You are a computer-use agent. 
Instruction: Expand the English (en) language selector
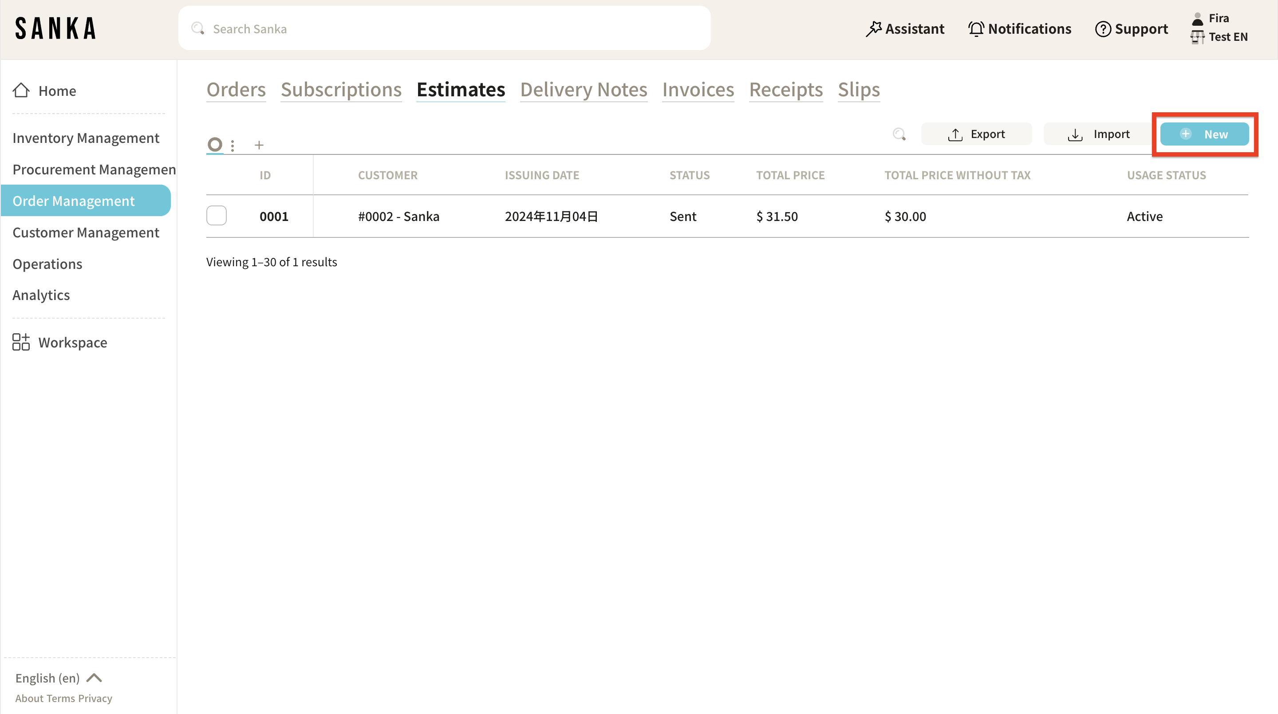click(59, 678)
